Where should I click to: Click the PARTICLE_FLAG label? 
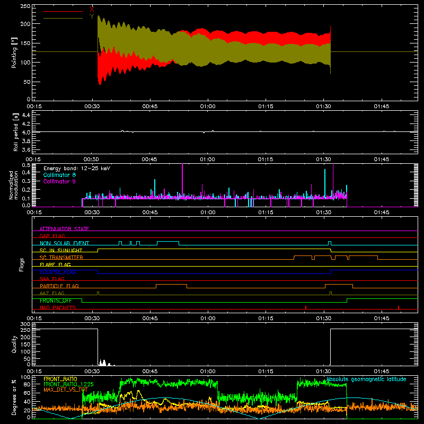(x=59, y=286)
